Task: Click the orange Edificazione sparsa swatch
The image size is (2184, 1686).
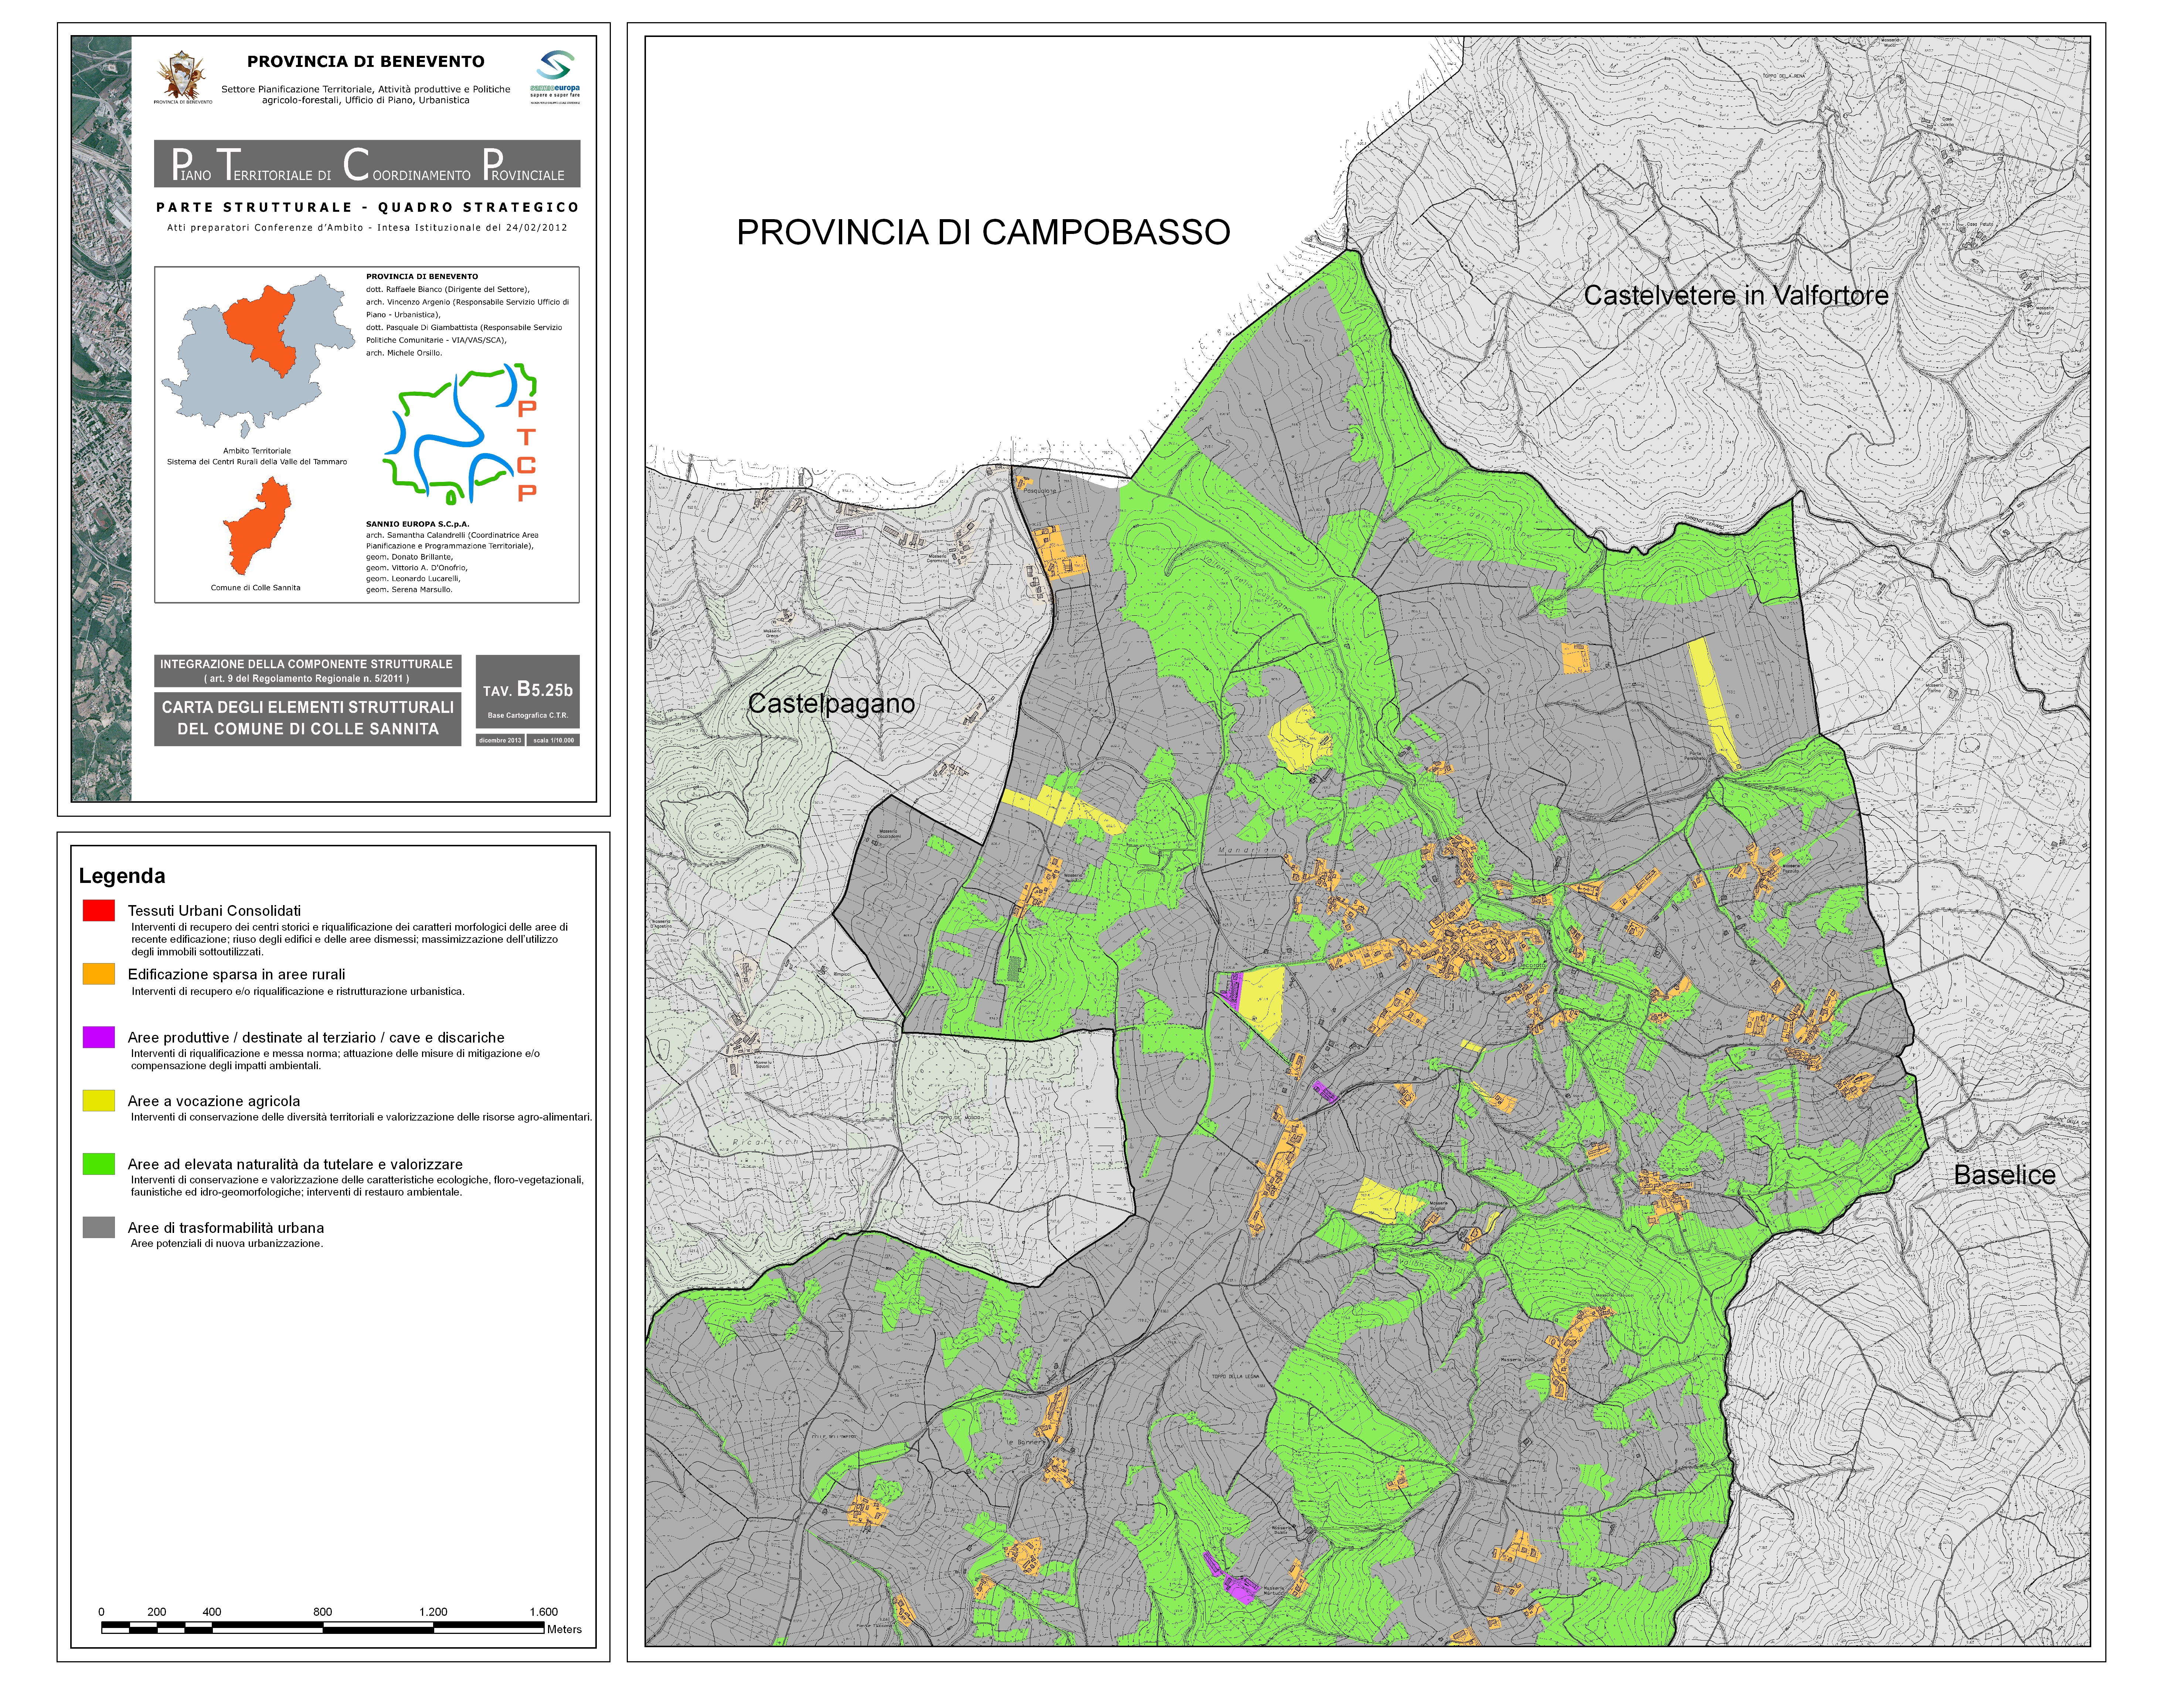Action: coord(99,974)
